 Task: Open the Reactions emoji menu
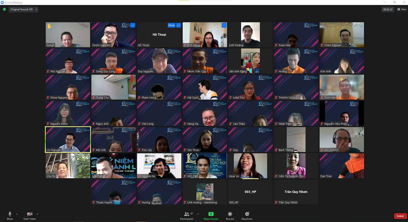pos(247,214)
